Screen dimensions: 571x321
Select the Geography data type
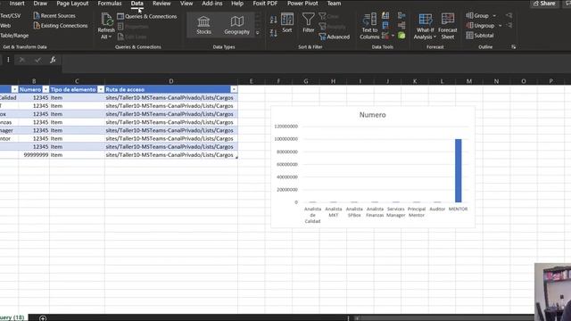236,25
